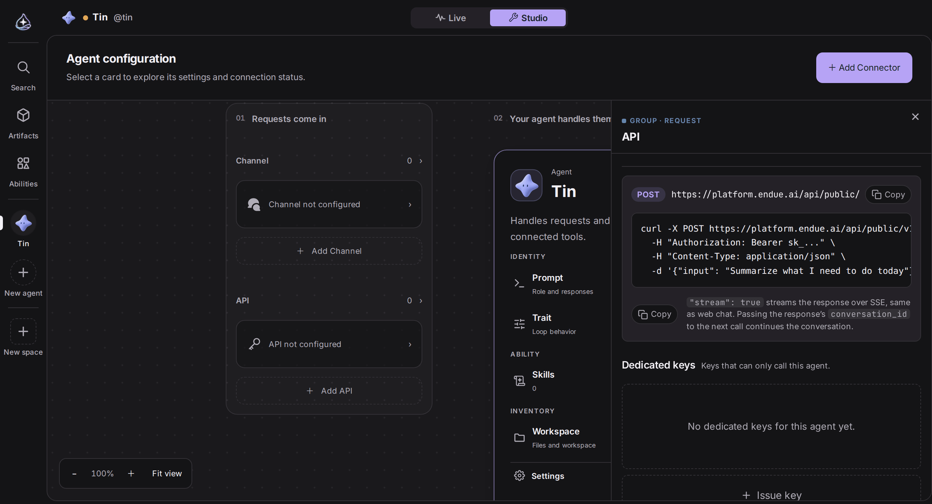Click the Endue logo in the sidebar
Image resolution: width=932 pixels, height=504 pixels.
[23, 22]
